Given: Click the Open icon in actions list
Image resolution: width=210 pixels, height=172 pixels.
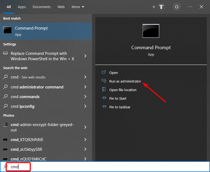Looking at the screenshot, I should click(104, 73).
